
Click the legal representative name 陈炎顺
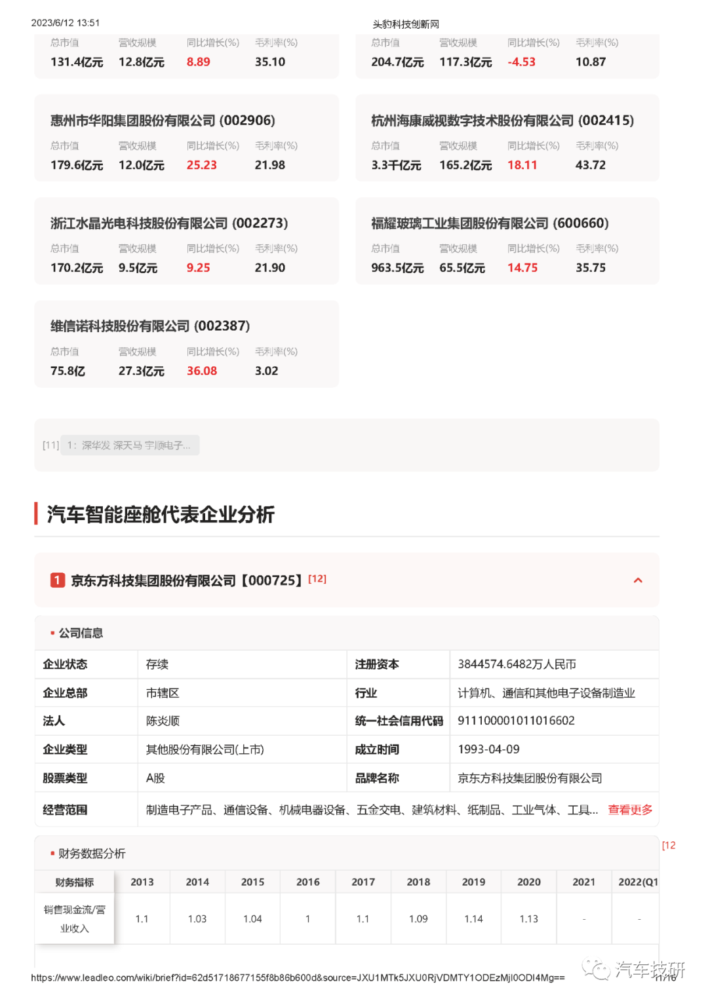coord(163,721)
